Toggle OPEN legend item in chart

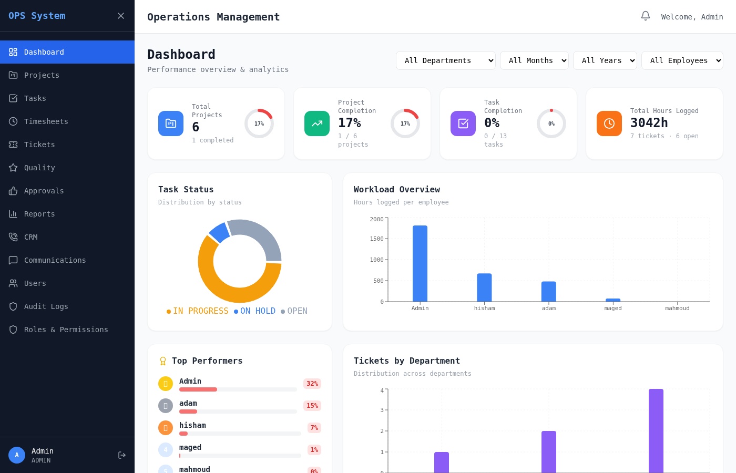(294, 311)
